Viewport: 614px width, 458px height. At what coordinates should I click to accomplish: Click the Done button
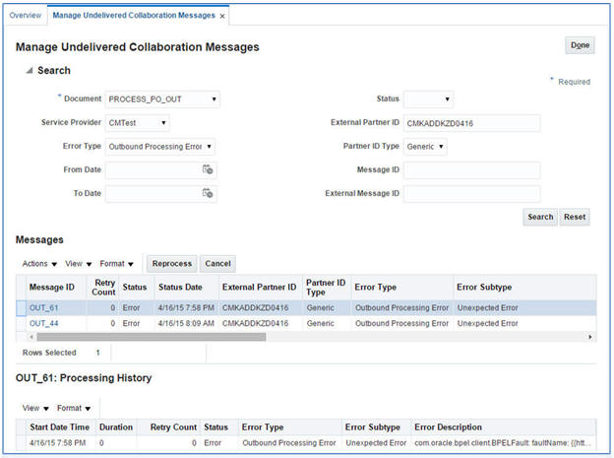(x=580, y=46)
